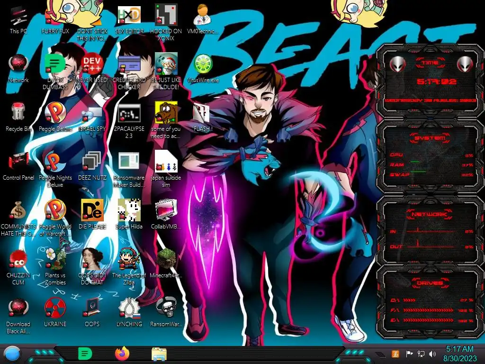Click the NETWORK widget header
Screen dimensions: 485x364
click(x=430, y=214)
